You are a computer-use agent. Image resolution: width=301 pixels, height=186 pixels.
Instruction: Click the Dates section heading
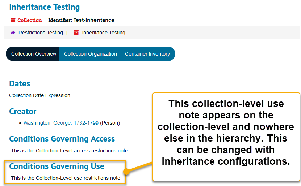pyautogui.click(x=20, y=83)
